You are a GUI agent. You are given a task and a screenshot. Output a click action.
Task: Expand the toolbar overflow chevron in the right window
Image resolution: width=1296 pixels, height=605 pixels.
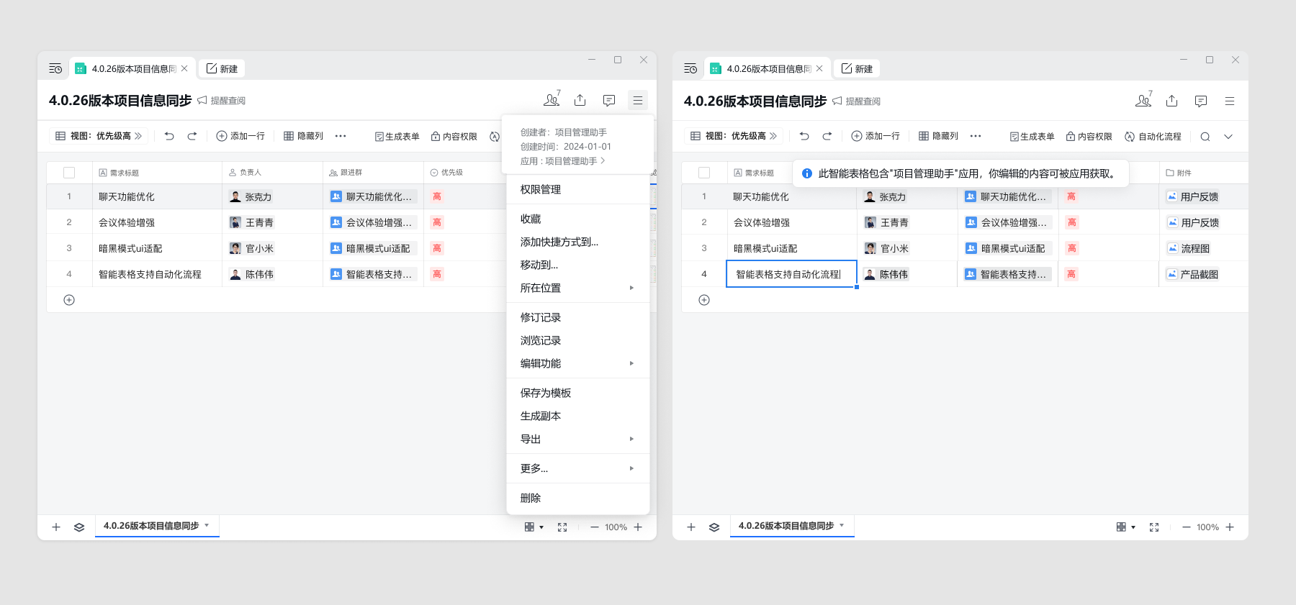point(1228,137)
